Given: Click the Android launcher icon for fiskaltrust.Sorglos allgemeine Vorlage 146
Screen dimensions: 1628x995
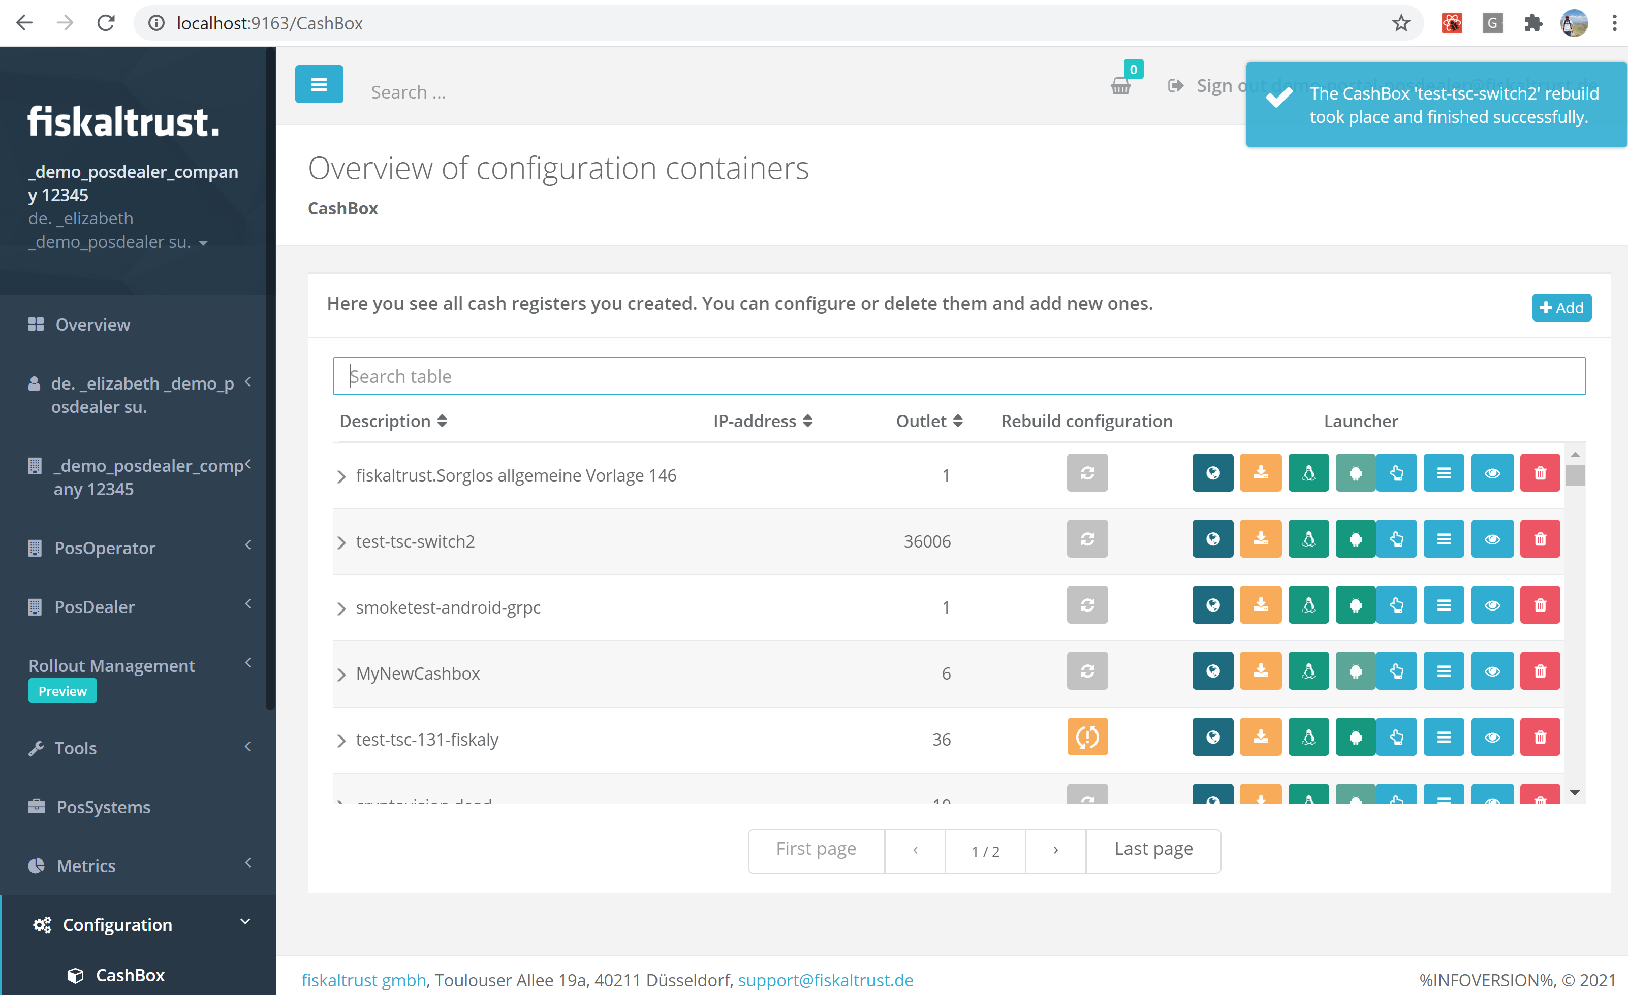Looking at the screenshot, I should pyautogui.click(x=1353, y=473).
